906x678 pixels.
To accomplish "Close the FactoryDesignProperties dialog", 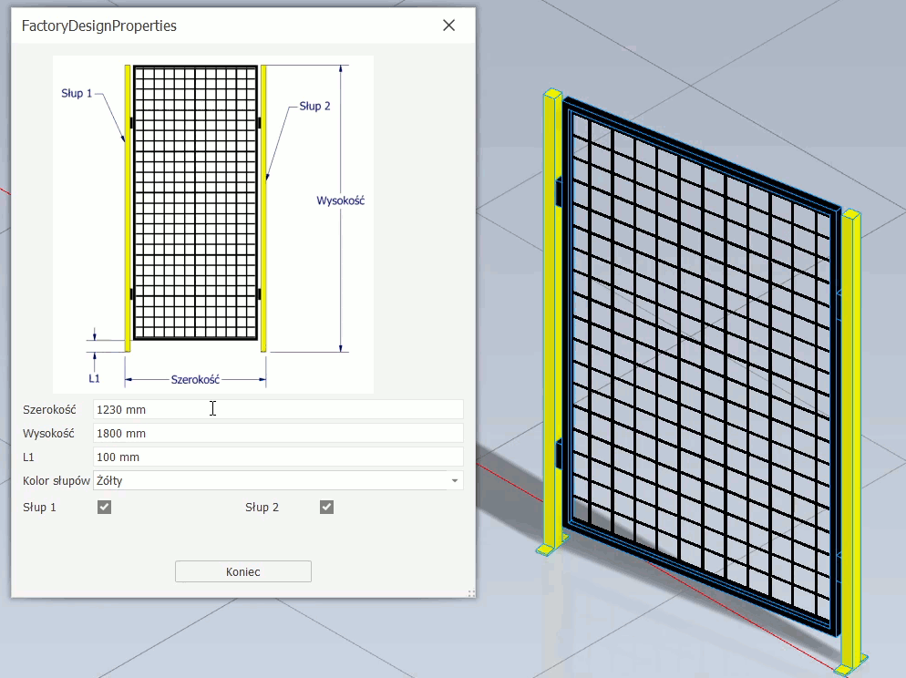I will point(448,26).
